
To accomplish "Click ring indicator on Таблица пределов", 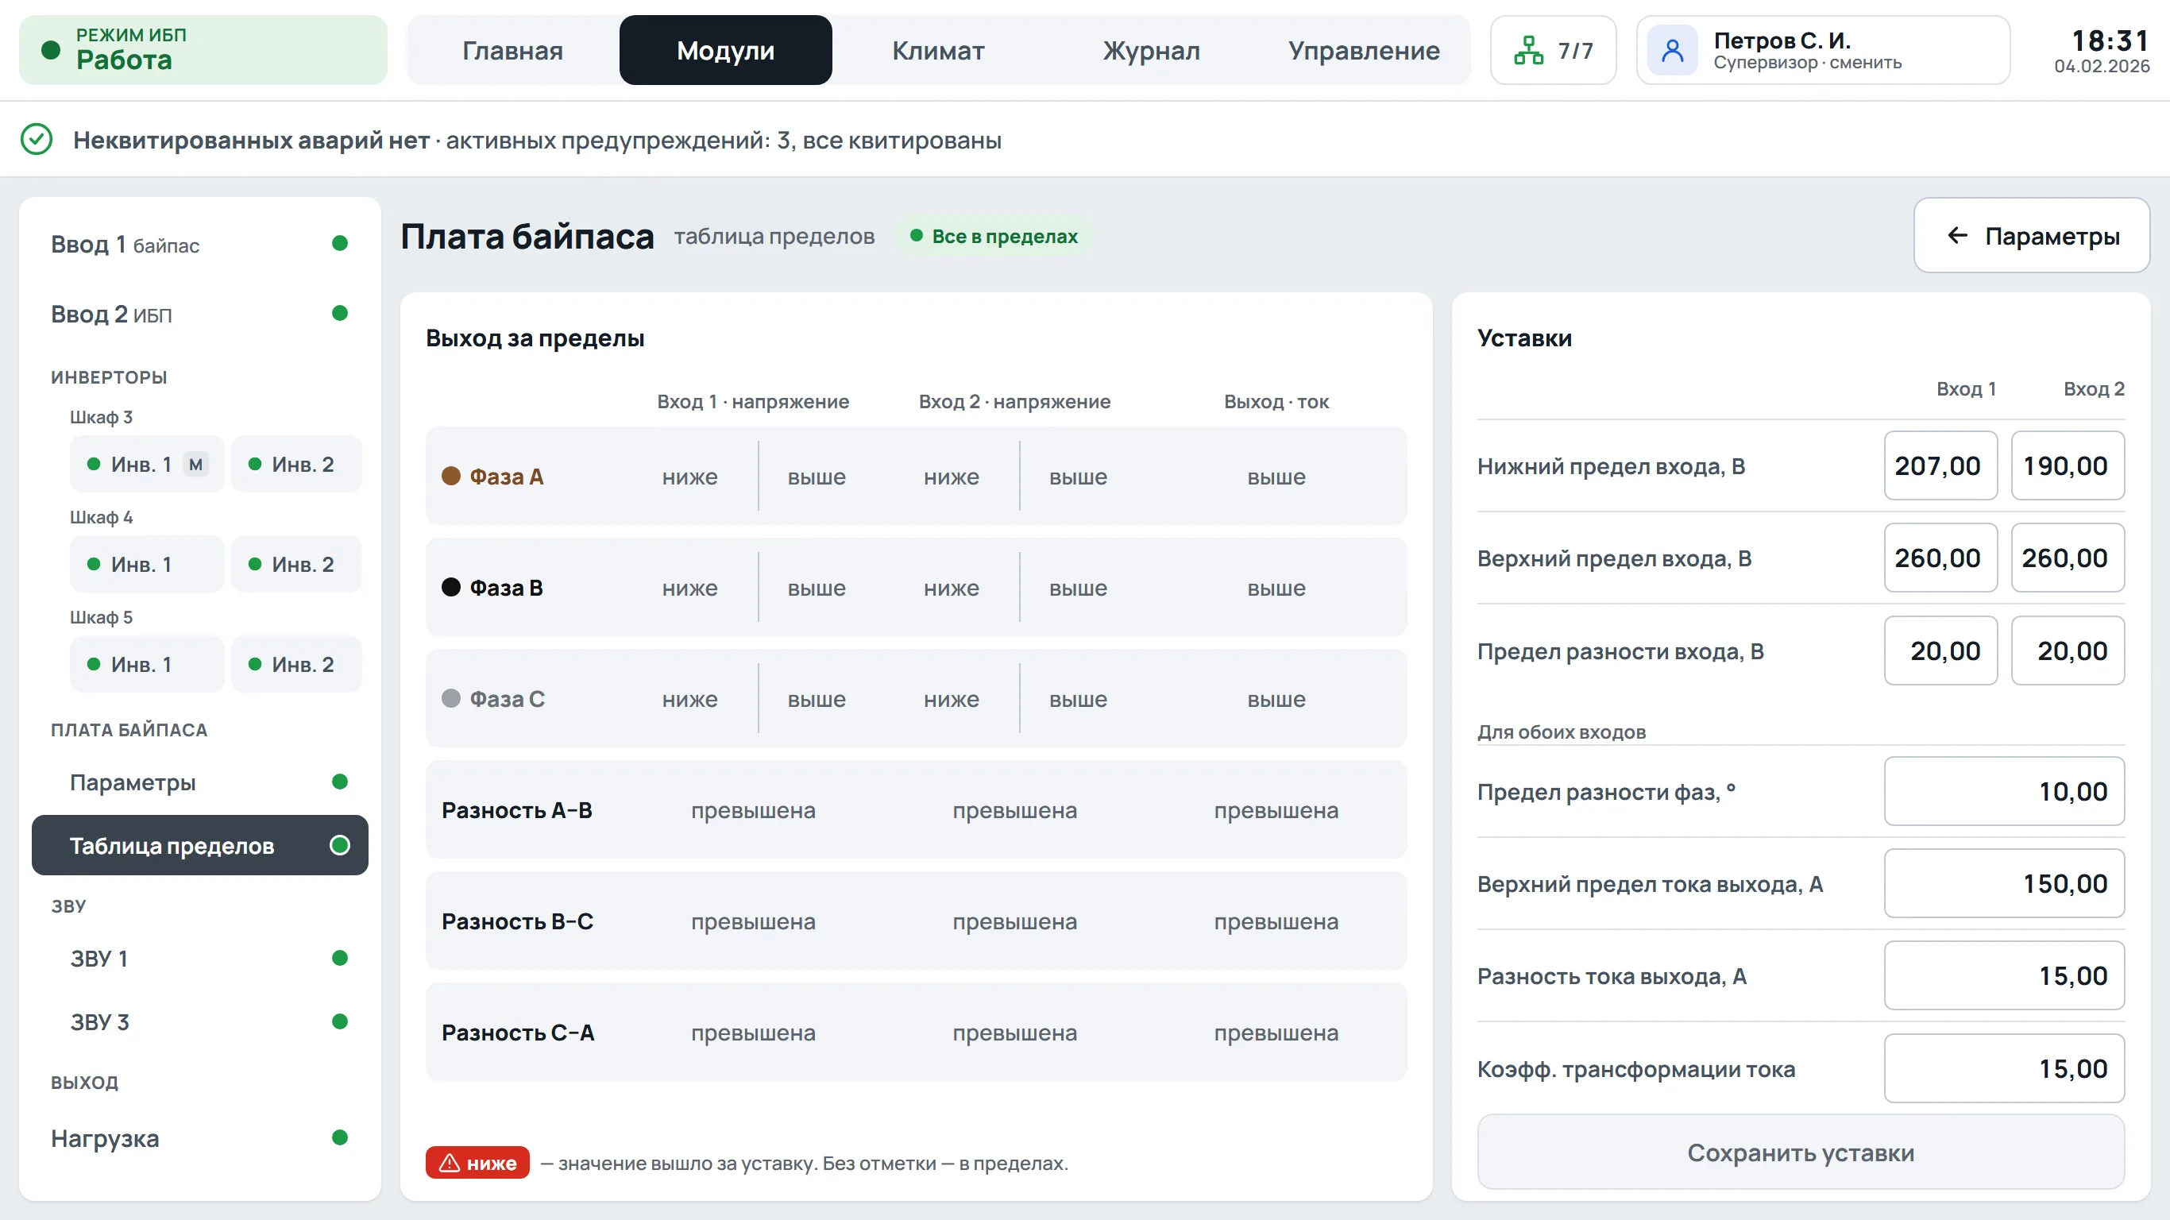I will pyautogui.click(x=339, y=845).
